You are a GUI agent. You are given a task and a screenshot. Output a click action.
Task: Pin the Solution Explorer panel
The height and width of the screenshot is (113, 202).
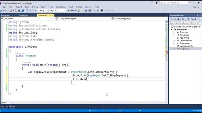point(197,15)
